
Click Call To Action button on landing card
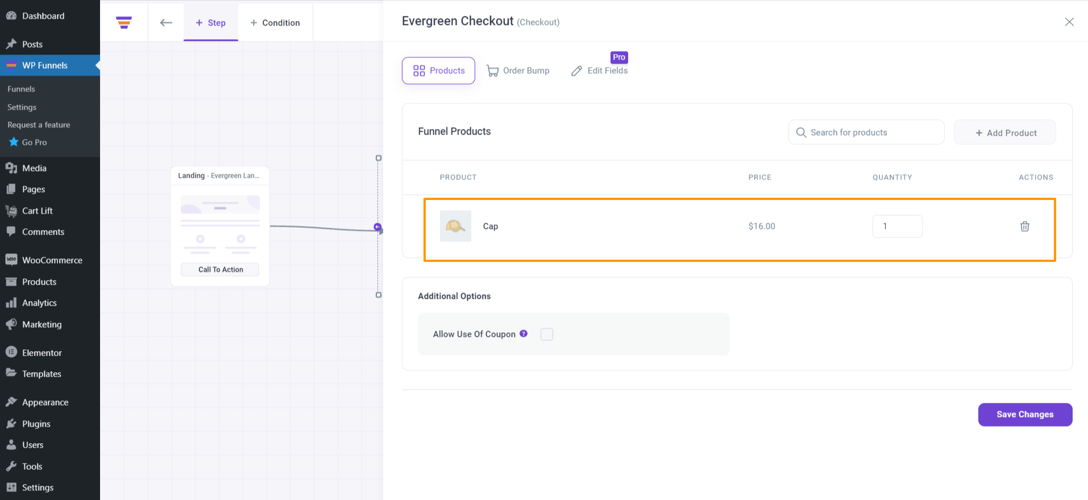click(220, 269)
